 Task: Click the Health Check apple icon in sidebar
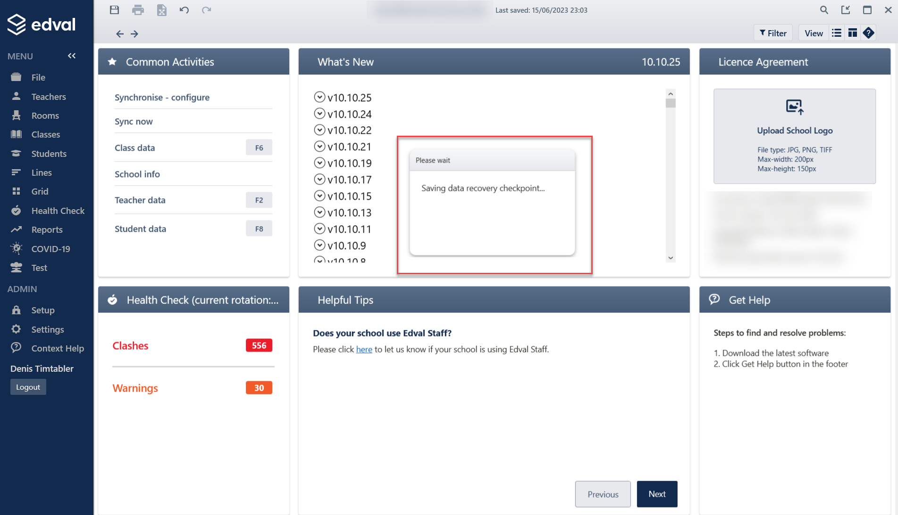coord(16,210)
